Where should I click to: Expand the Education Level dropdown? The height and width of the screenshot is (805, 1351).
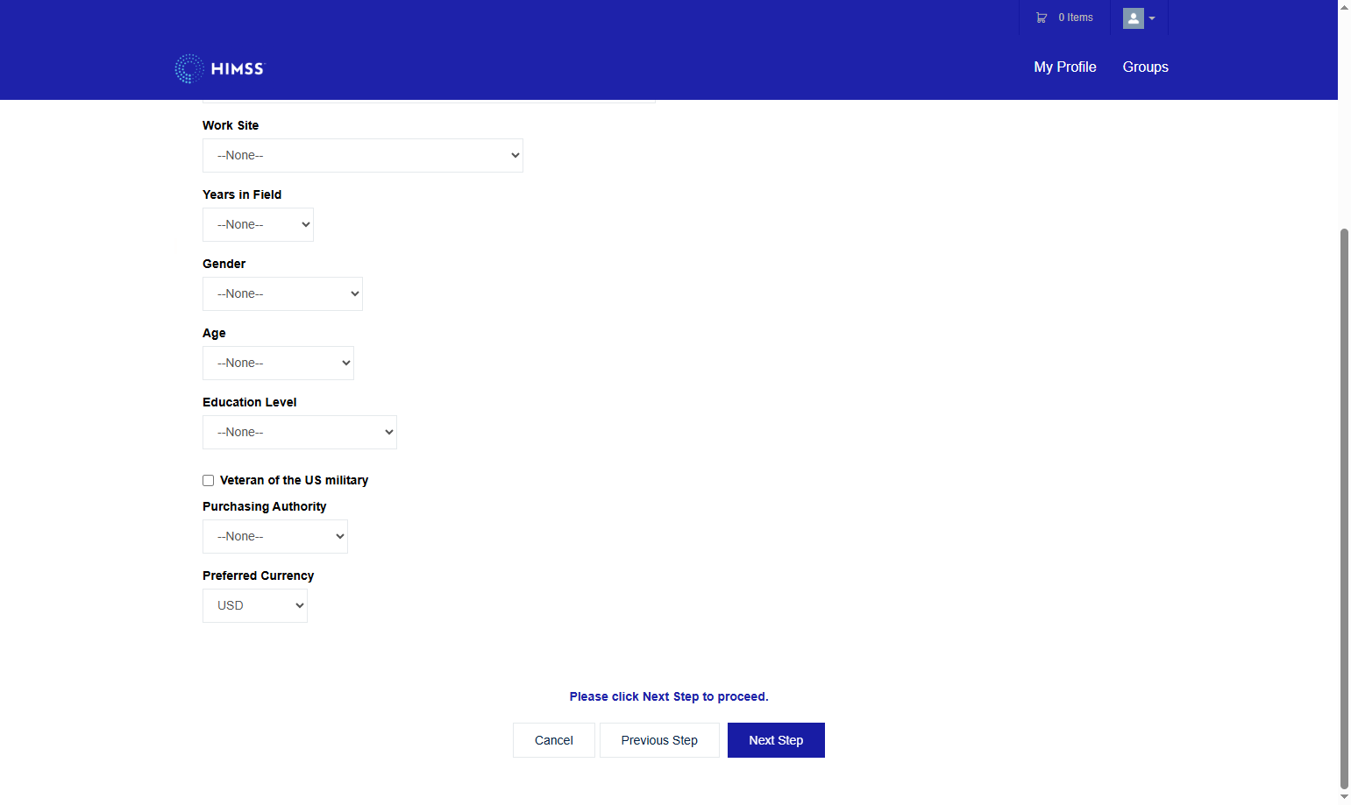tap(300, 432)
